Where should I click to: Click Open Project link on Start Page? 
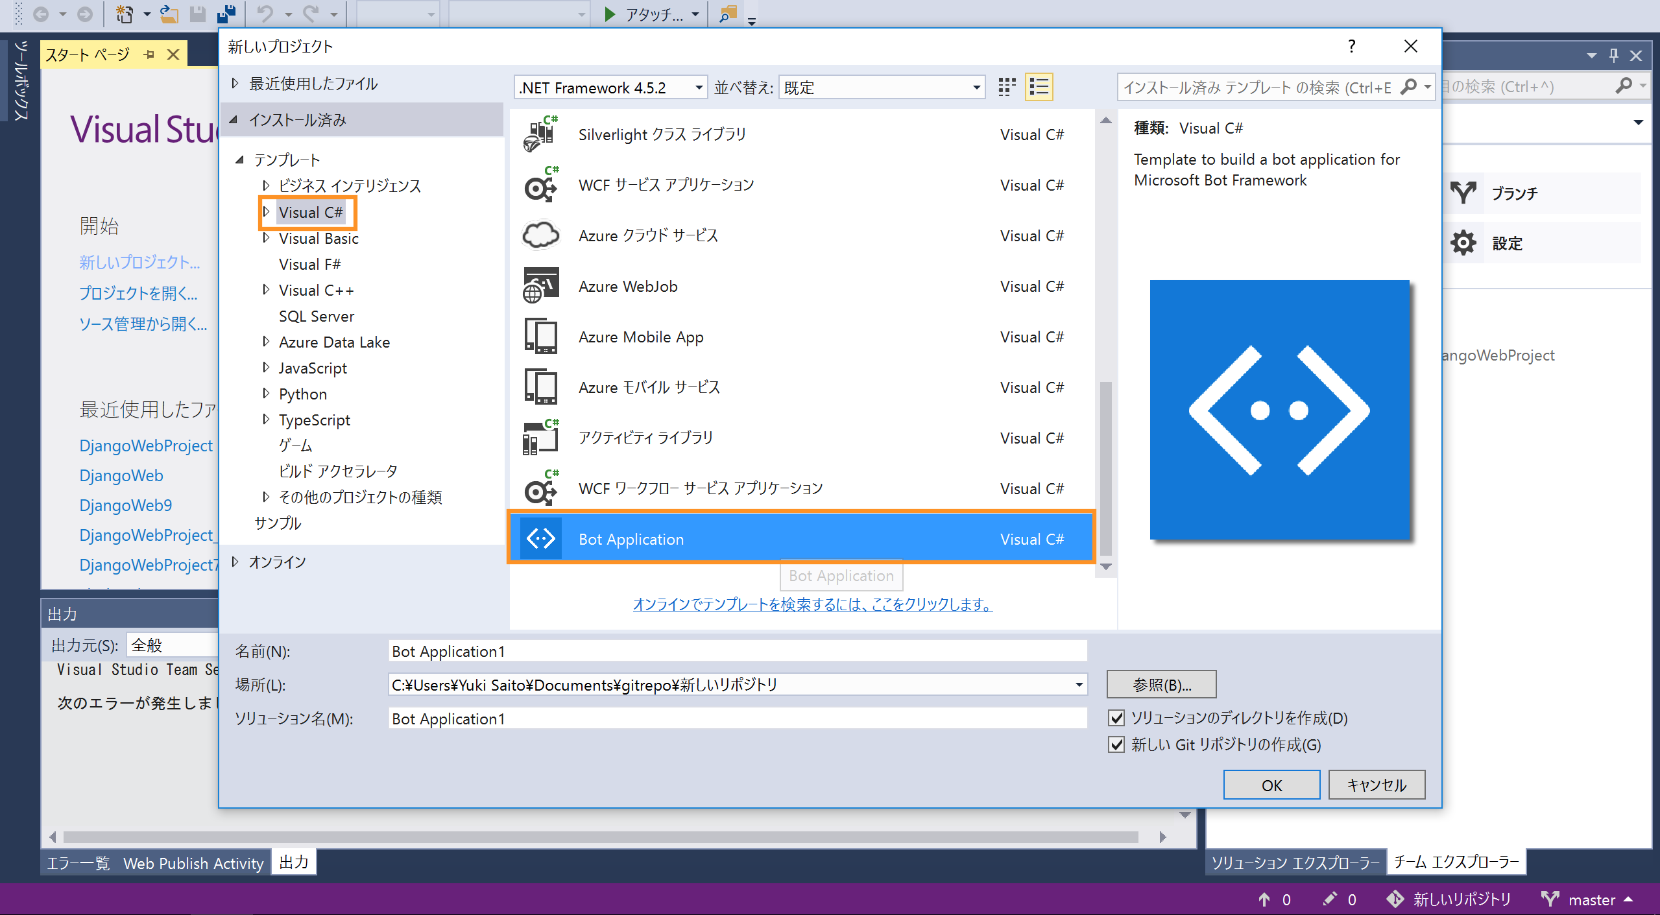(x=138, y=293)
